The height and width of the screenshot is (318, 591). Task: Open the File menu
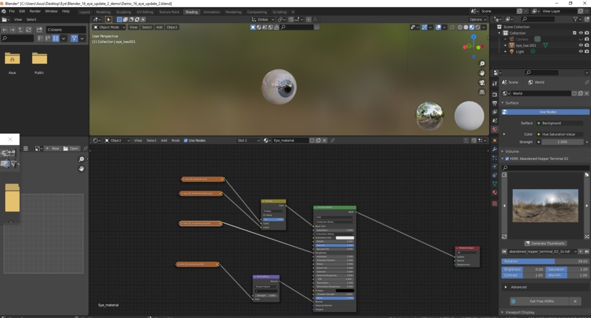point(12,12)
